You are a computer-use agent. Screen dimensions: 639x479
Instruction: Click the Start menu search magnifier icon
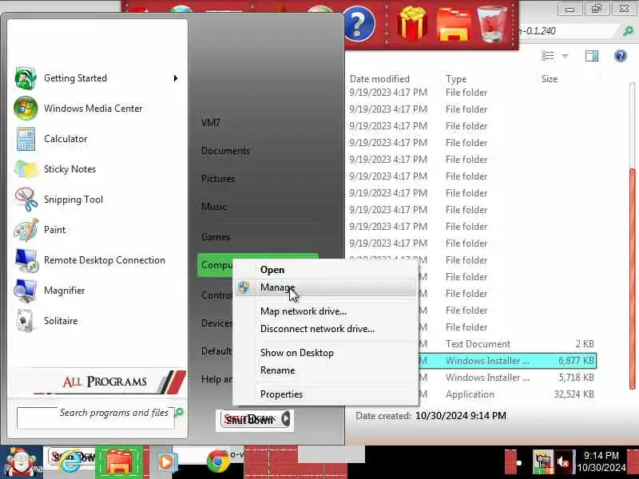(178, 413)
